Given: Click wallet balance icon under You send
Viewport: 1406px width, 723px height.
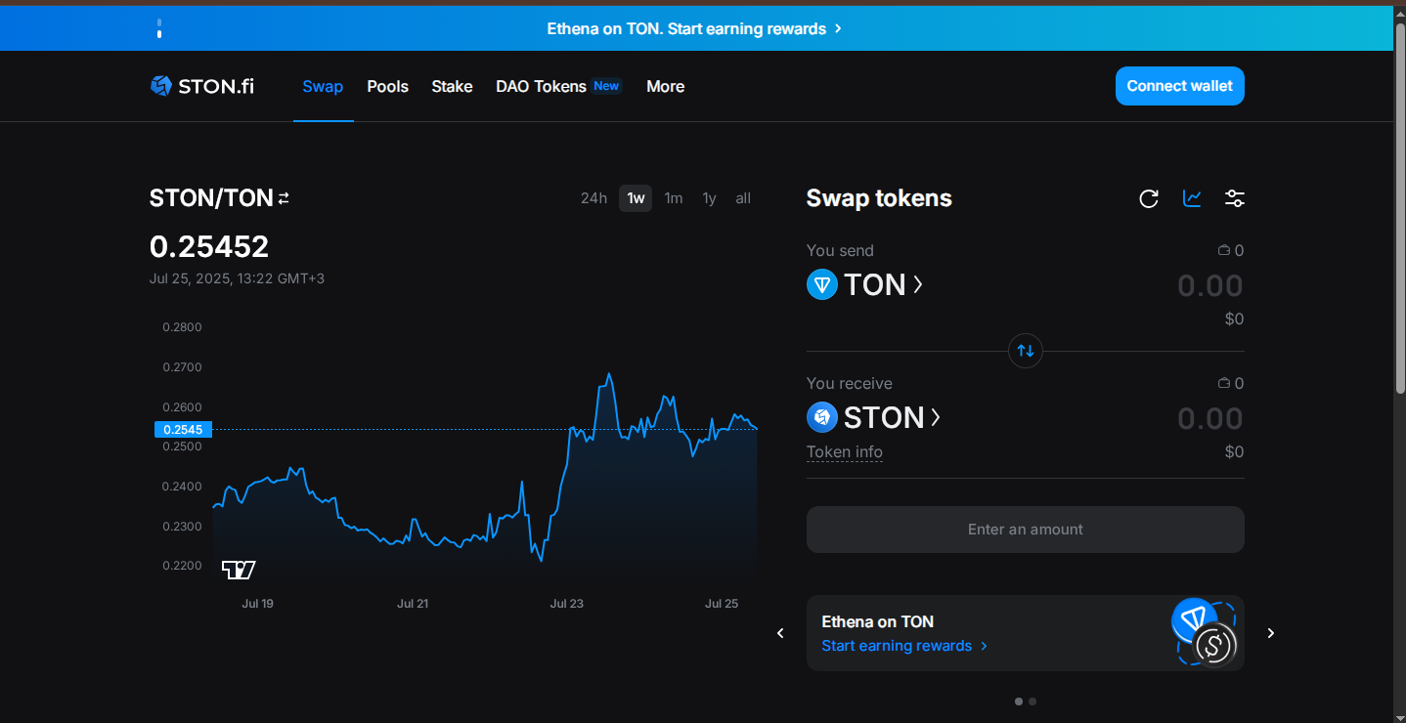Looking at the screenshot, I should pos(1223,251).
